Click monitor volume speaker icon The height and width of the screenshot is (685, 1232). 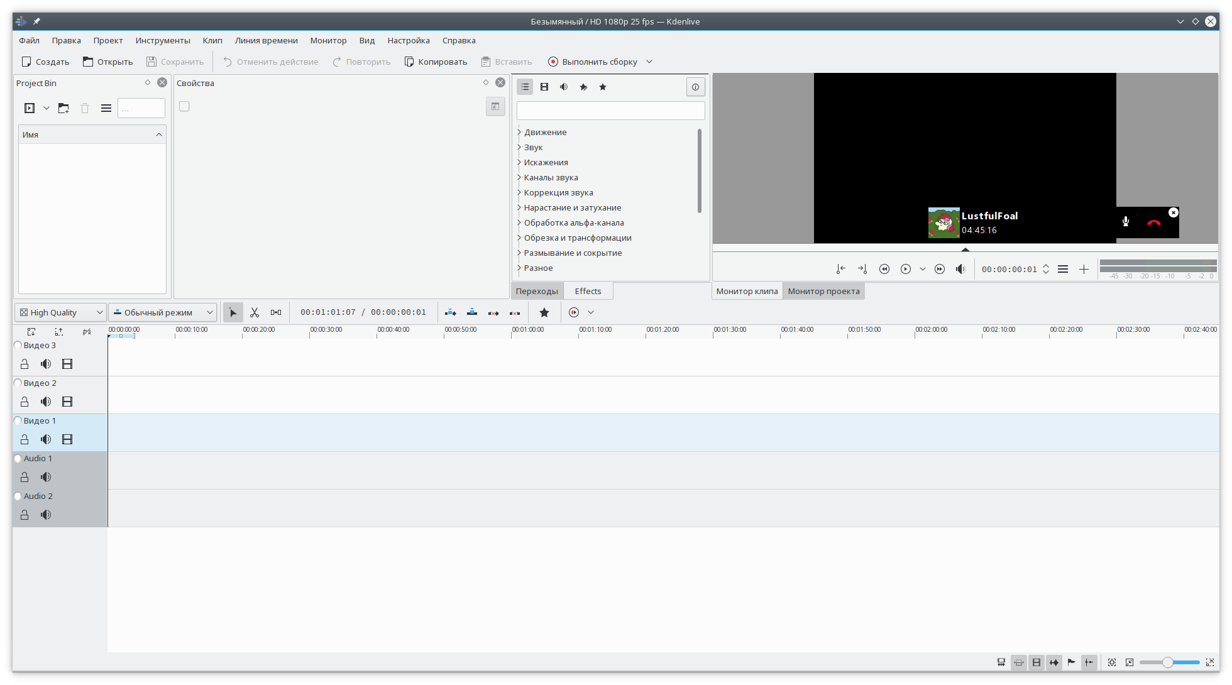pos(960,269)
